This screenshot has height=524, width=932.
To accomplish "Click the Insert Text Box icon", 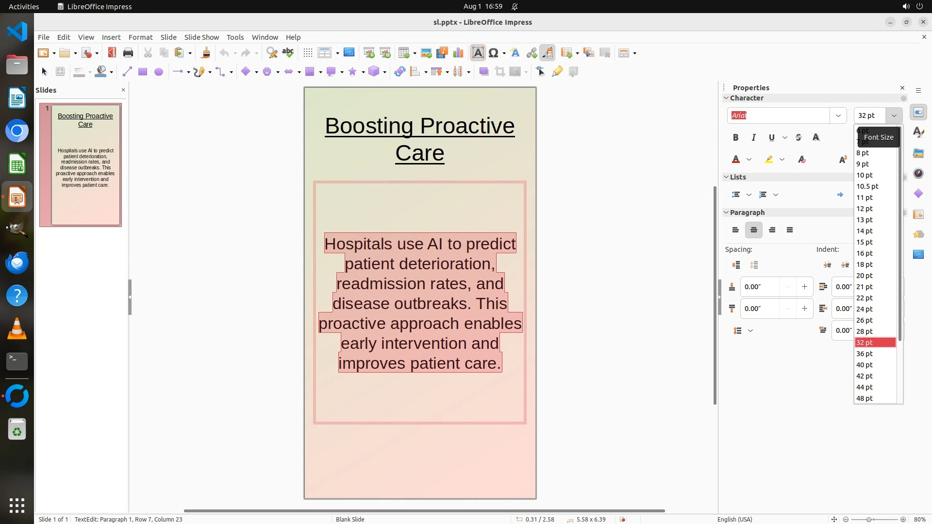I will pyautogui.click(x=478, y=53).
